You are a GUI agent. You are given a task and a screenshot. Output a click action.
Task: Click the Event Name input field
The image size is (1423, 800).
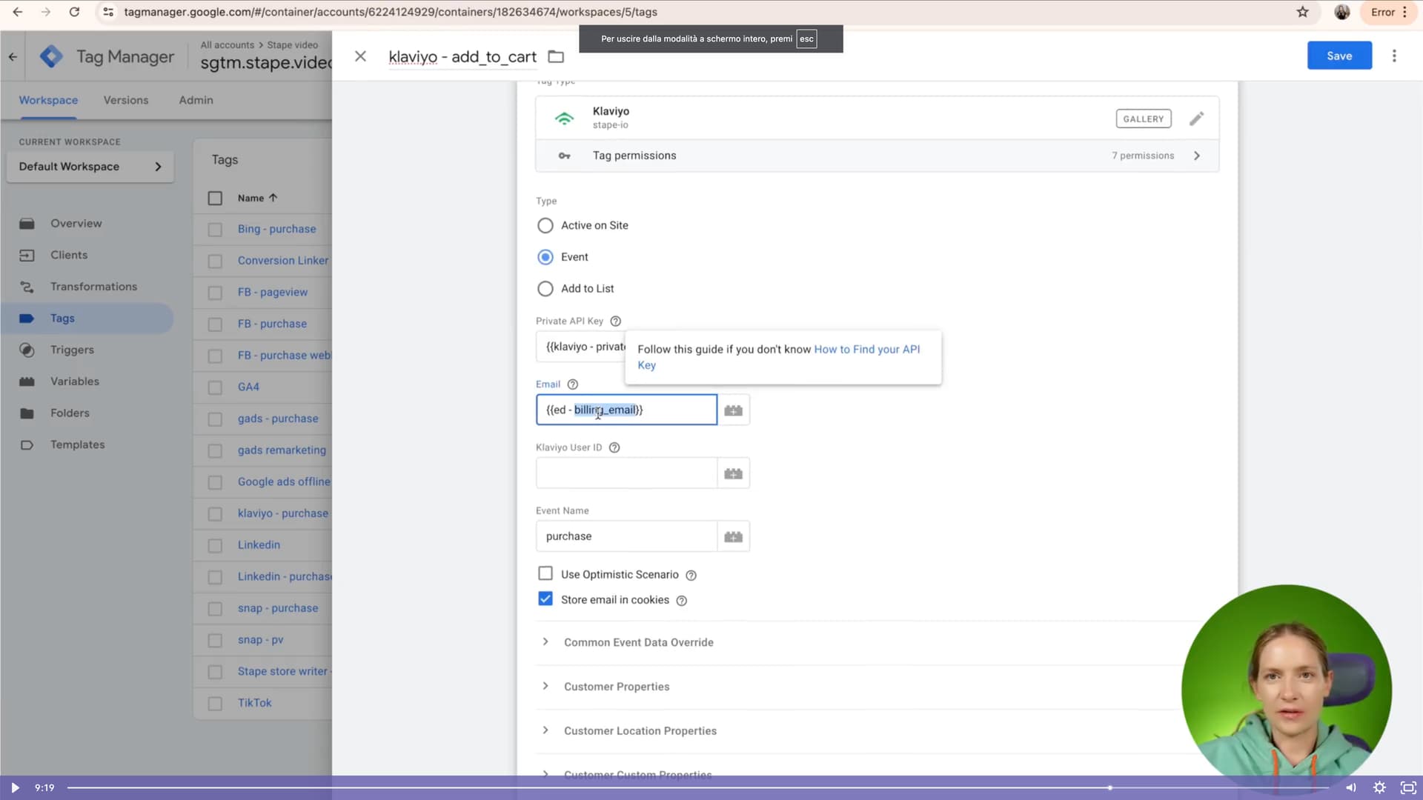coord(626,536)
